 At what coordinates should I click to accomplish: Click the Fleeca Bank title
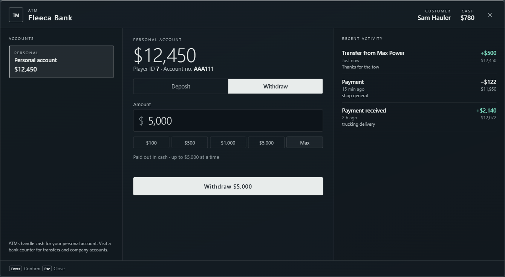pos(50,18)
